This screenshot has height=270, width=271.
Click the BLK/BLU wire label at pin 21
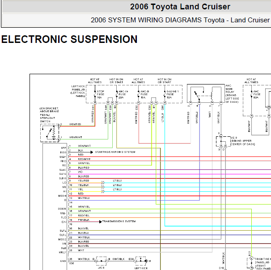click(x=83, y=233)
